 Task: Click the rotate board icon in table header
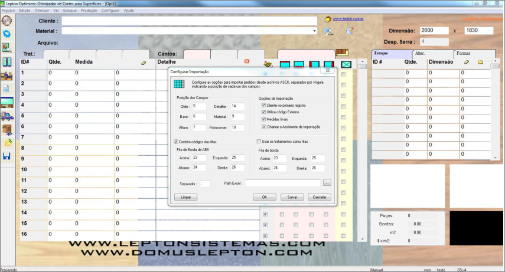[x=268, y=64]
